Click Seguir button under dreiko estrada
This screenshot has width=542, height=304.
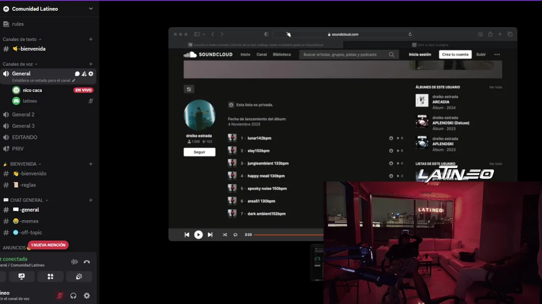(199, 152)
